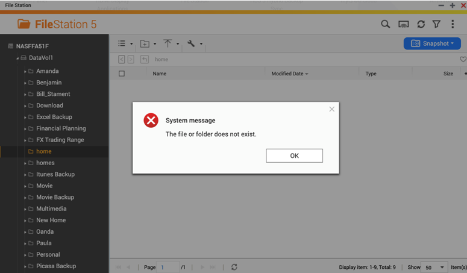Open the Show 50 items dropdown
Image resolution: width=467 pixels, height=273 pixels.
tap(435, 267)
